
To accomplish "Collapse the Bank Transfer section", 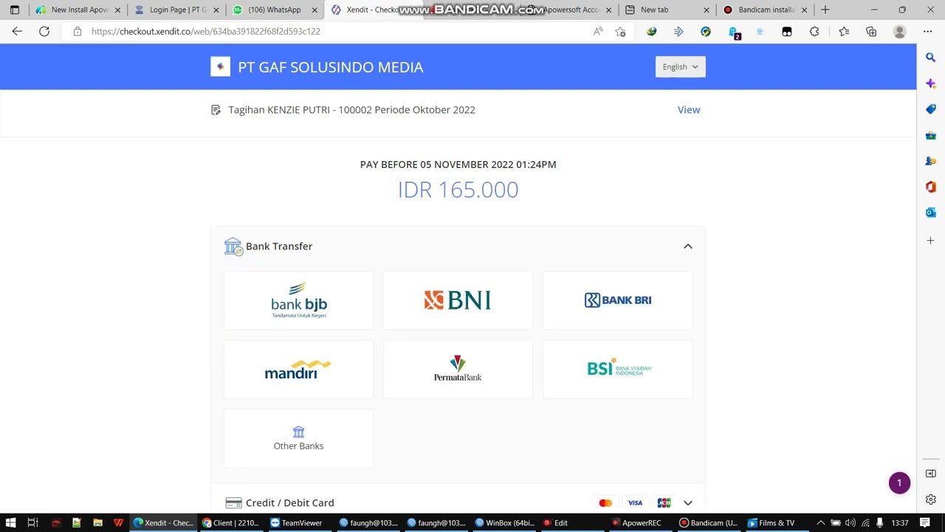I will 687,246.
